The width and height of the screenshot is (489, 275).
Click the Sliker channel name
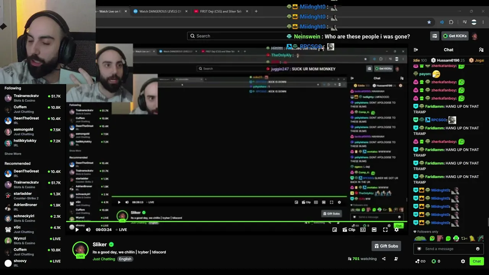click(x=100, y=244)
